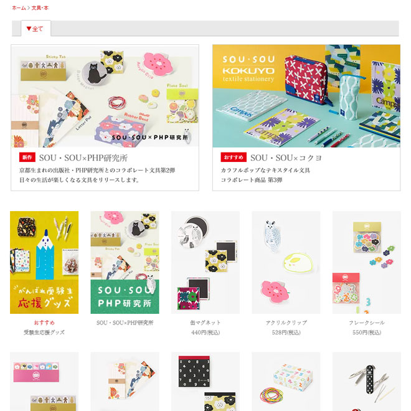
Task: Click the SOU・SOU×PHP研究所 caption under green thumbnail
Action: pyautogui.click(x=125, y=323)
